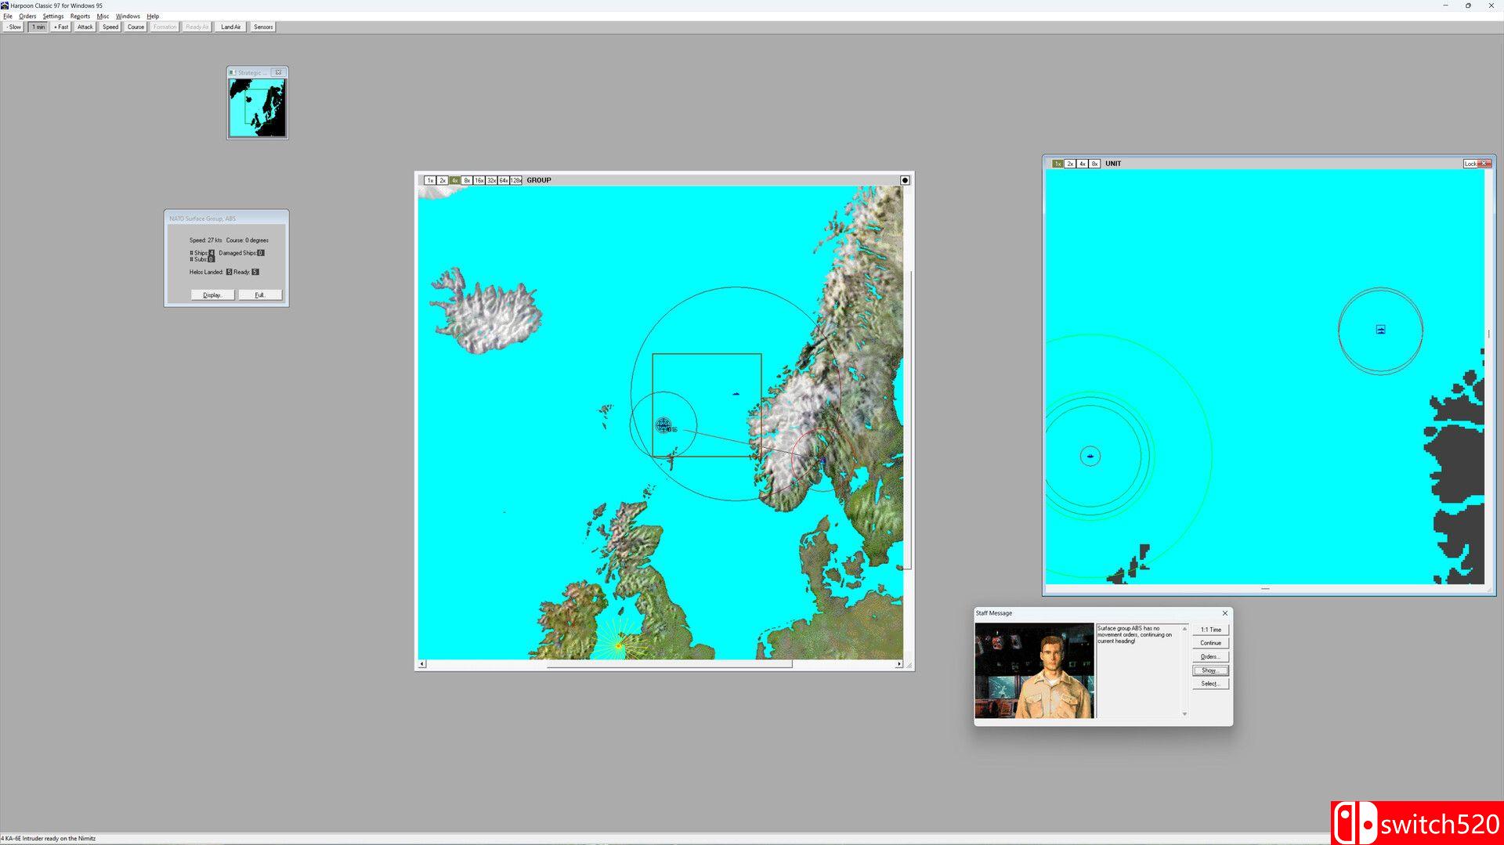Screen dimensions: 1504x845
Task: Click Lock on the UNIT window
Action: click(x=1472, y=163)
